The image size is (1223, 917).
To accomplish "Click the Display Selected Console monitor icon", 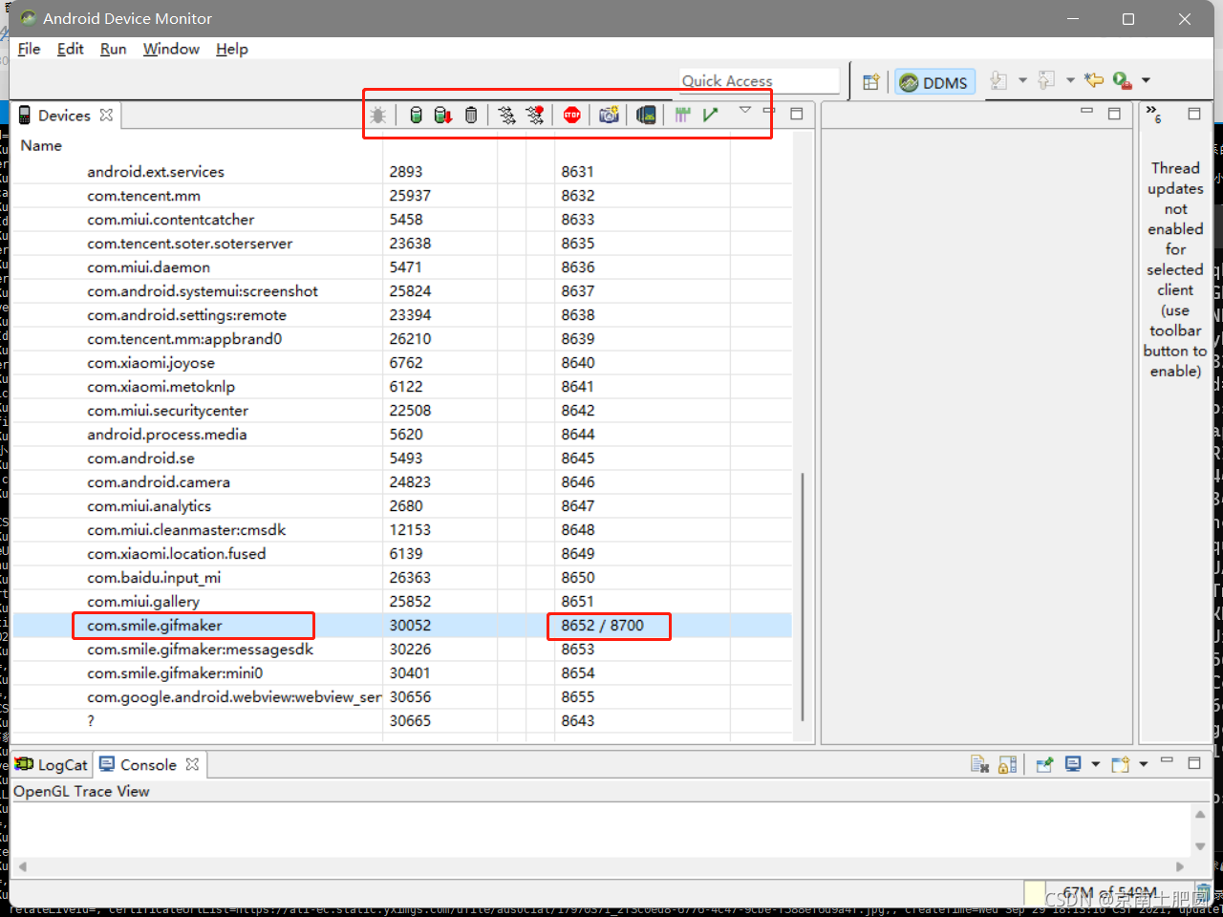I will (x=1073, y=764).
